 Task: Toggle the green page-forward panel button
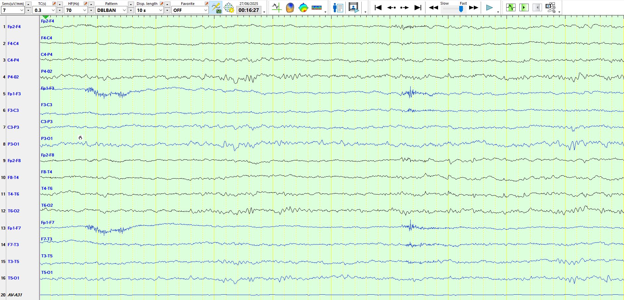point(524,8)
